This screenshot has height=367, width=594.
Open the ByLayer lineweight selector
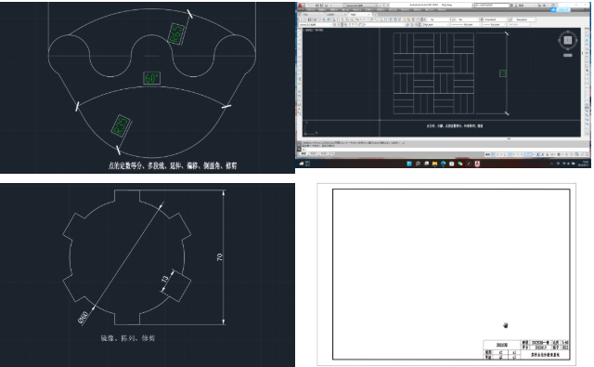coord(495,24)
